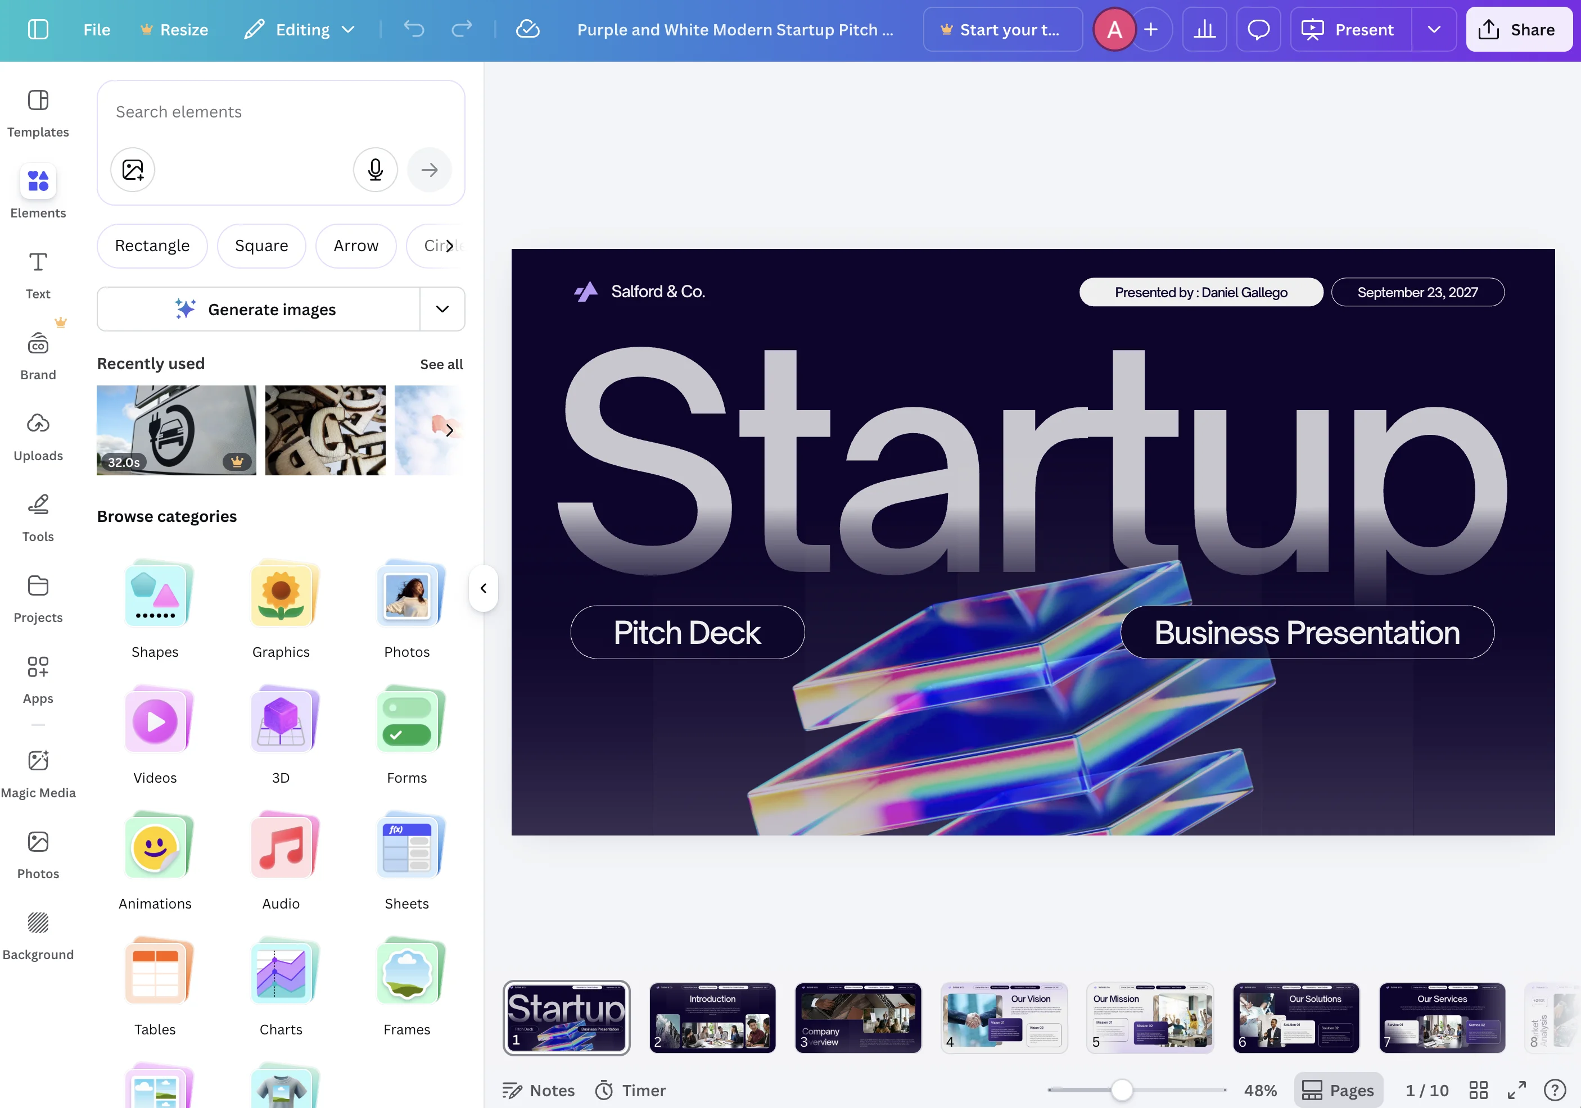Expand the Generate images dropdown arrow
The width and height of the screenshot is (1581, 1108).
(x=442, y=309)
